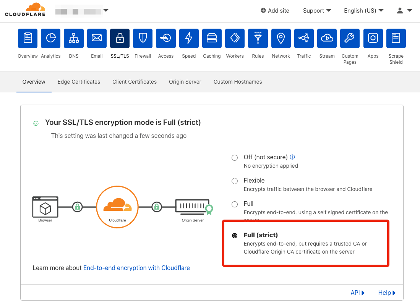Viewport: 420px width, 304px height.
Task: Open the DNS app icon
Action: (x=73, y=38)
